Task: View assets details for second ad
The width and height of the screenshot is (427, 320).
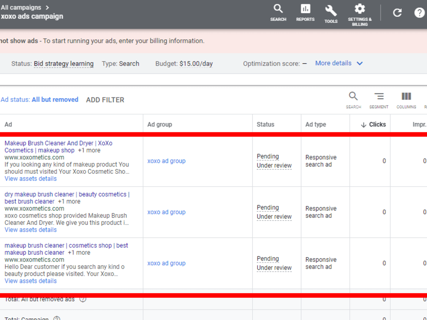Action: tap(30, 230)
